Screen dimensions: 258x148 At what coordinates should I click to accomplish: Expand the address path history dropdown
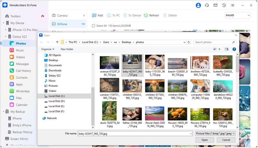(184, 42)
